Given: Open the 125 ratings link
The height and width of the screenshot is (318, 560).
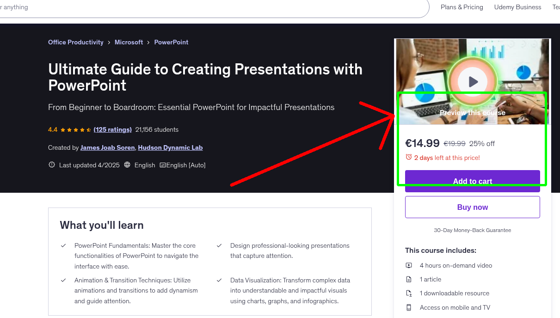Looking at the screenshot, I should coord(112,129).
